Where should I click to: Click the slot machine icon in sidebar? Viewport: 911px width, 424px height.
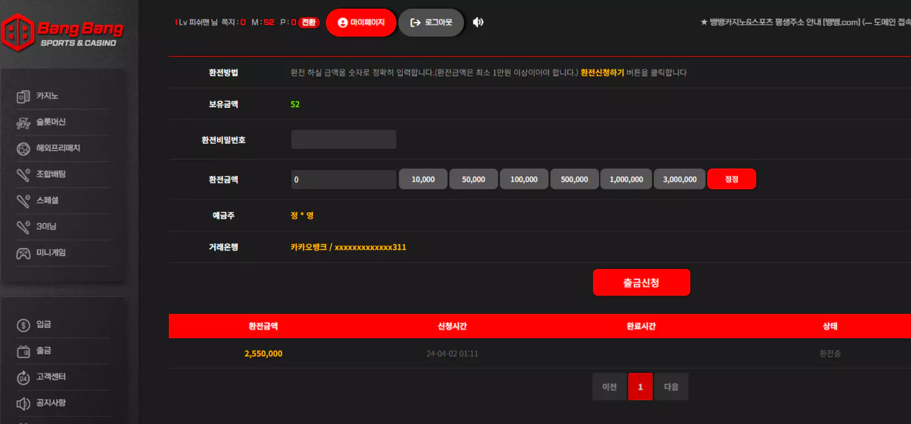pyautogui.click(x=23, y=123)
